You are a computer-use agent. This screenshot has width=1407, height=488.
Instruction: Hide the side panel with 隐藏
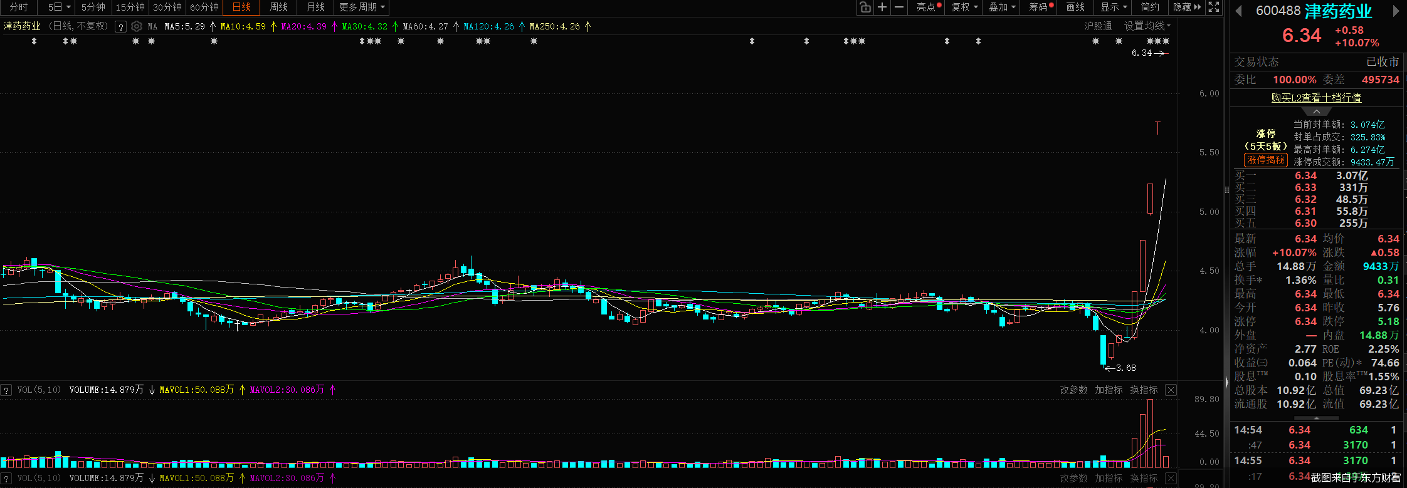coord(1186,7)
